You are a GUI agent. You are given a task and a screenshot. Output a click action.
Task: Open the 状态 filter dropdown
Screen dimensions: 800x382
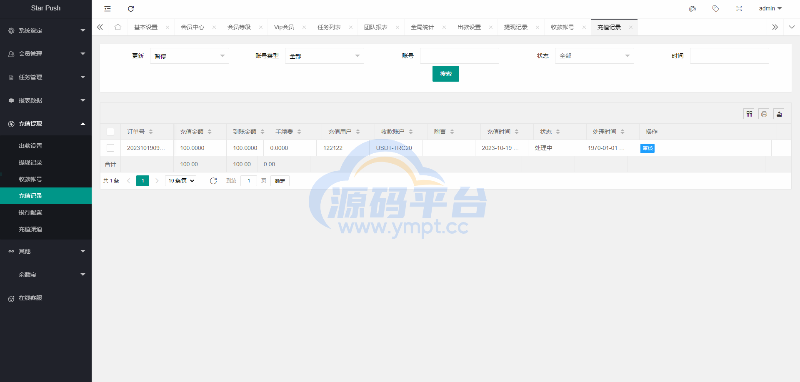tap(595, 56)
